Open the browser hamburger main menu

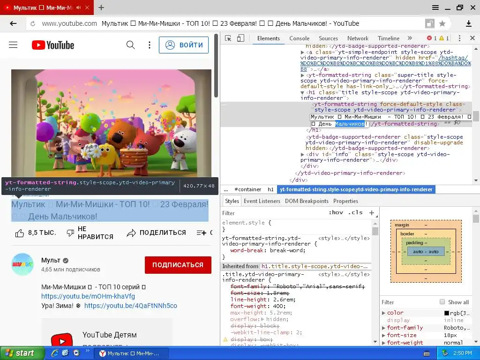[435, 7]
